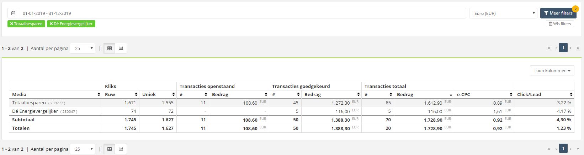Sort by e-CPC column
584x155 pixels.
tap(484, 94)
